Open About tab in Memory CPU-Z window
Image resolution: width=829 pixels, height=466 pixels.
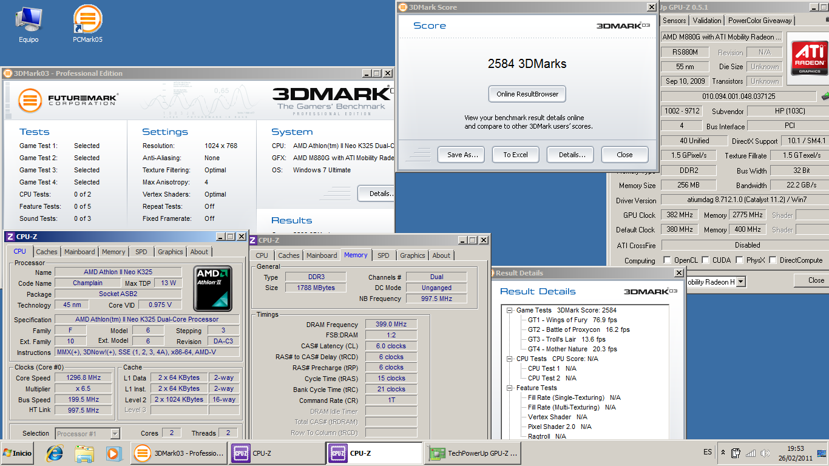click(x=441, y=255)
